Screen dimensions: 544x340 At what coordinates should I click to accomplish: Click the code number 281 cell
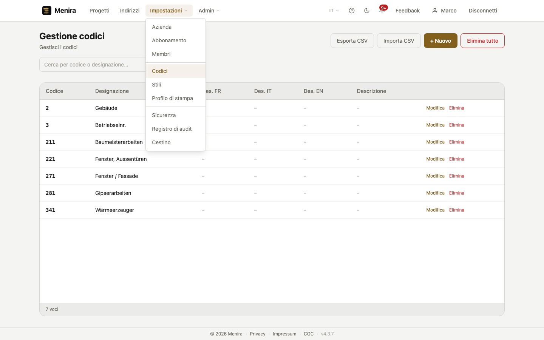pos(50,193)
